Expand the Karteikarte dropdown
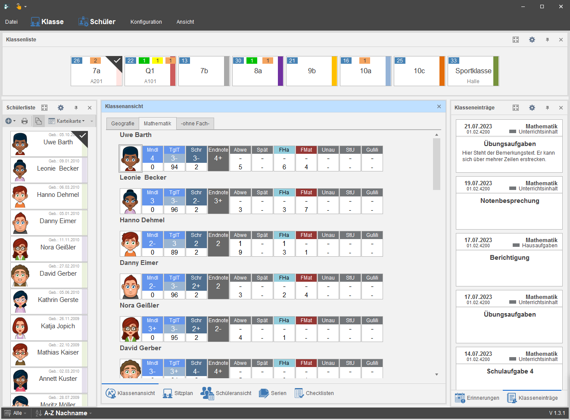The height and width of the screenshot is (420, 570). point(67,121)
